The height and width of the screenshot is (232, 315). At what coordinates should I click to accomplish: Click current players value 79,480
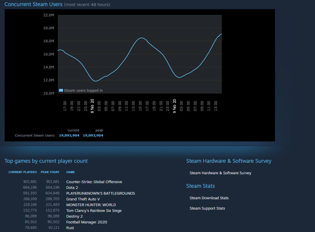(31, 228)
